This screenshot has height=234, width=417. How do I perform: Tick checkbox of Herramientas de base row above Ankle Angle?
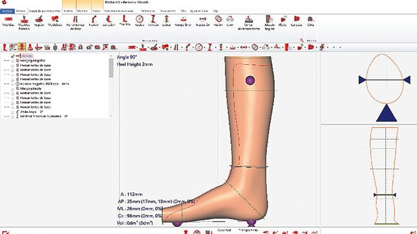pos(12,107)
